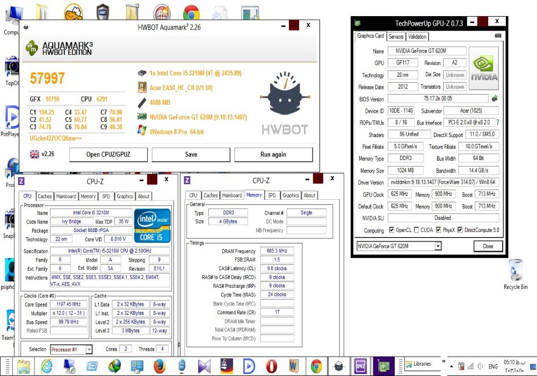Click the Bus Interface question mark in GPU-Z
Viewport: 537px width, 376px height.
coord(498,122)
